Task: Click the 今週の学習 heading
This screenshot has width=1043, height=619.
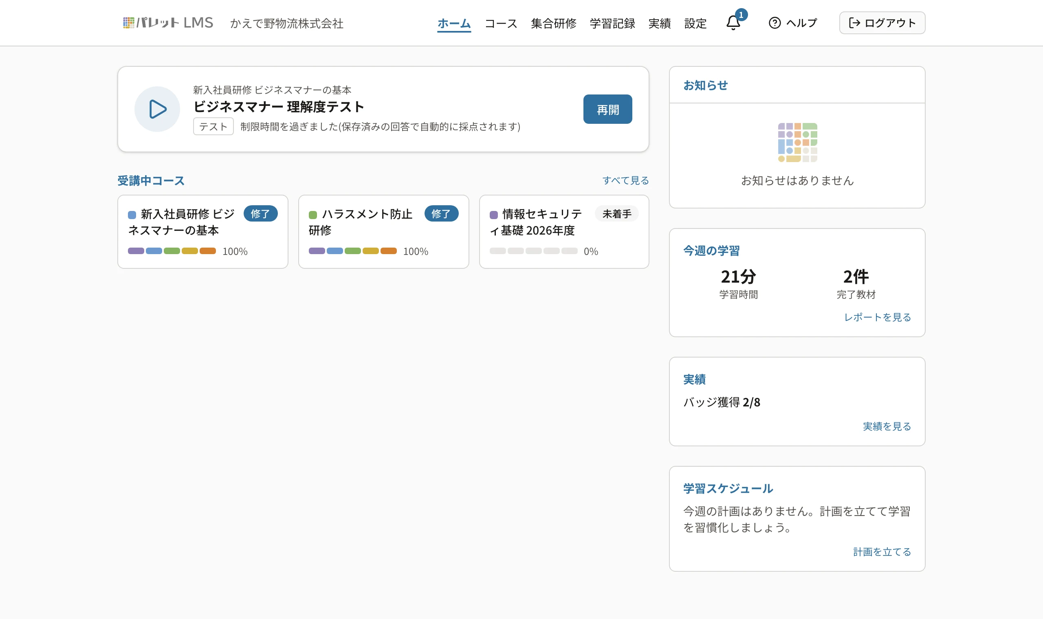Action: click(x=711, y=251)
